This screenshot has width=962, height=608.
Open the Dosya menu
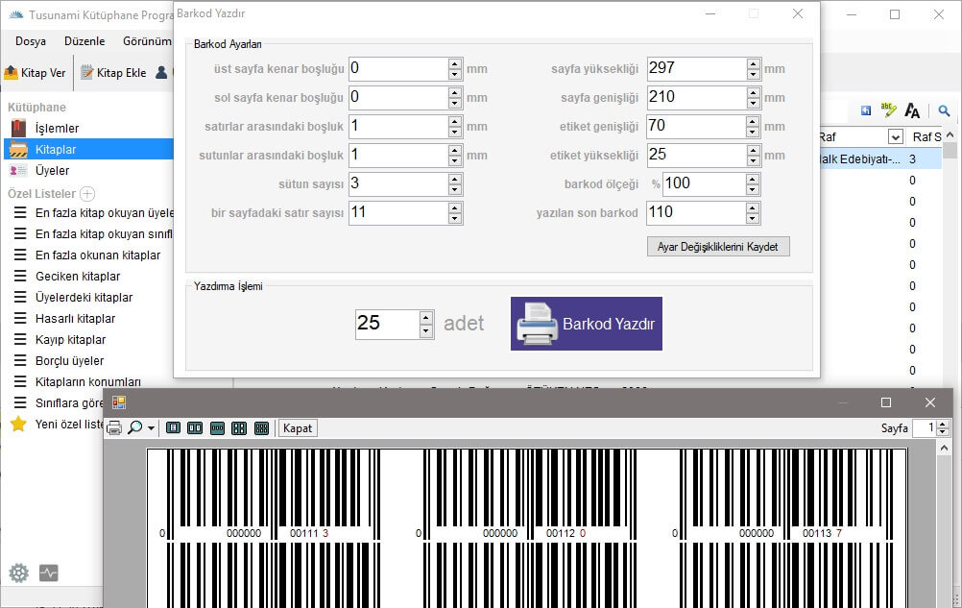click(x=30, y=41)
